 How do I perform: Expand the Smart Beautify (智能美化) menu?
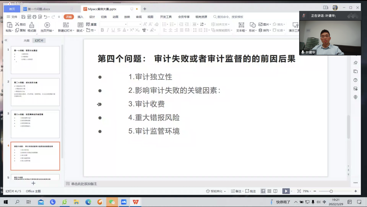(x=216, y=191)
